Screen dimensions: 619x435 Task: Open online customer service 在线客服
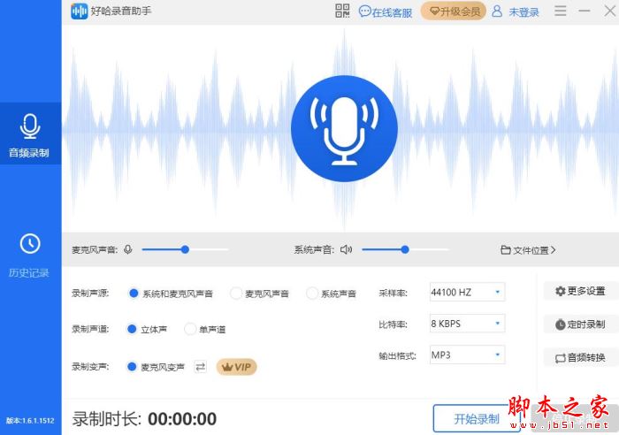pyautogui.click(x=386, y=11)
